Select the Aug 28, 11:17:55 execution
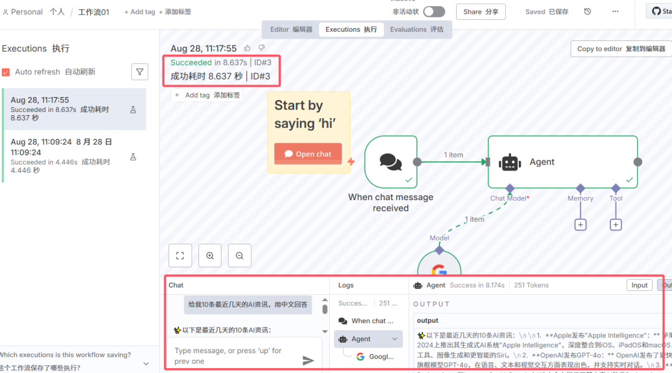672x373 pixels. pos(75,109)
